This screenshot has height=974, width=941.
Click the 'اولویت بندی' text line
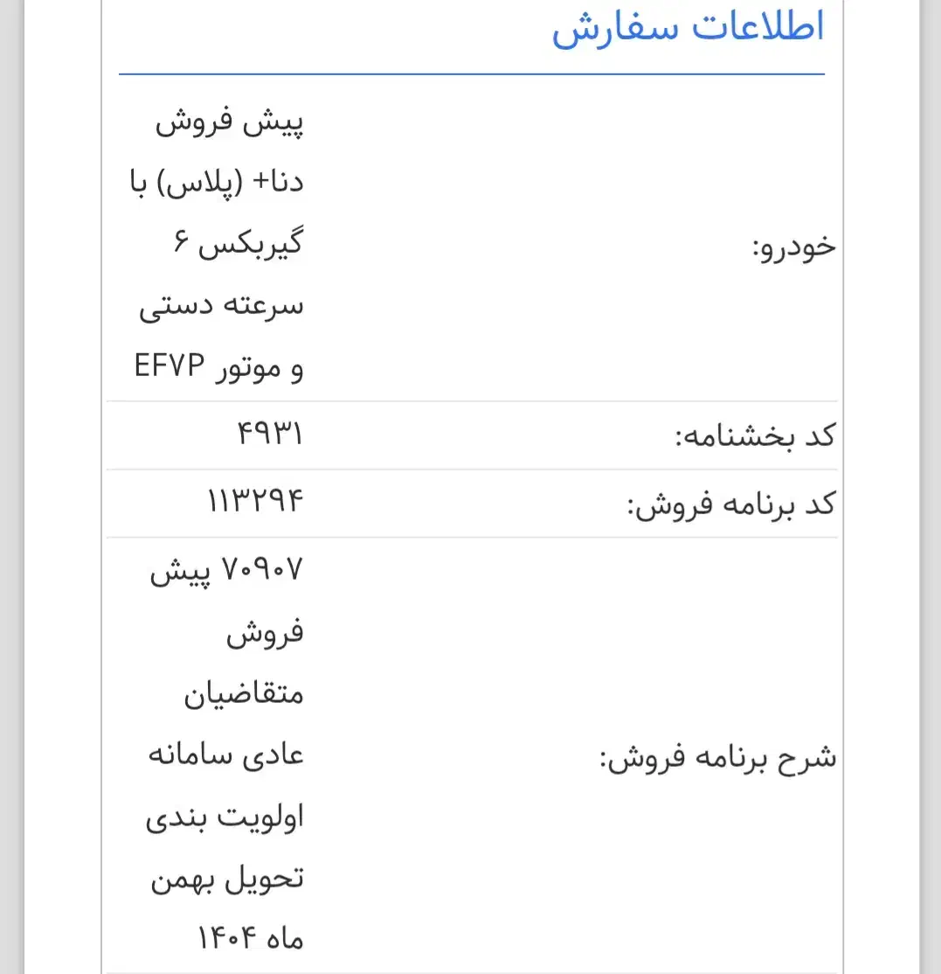click(x=225, y=817)
